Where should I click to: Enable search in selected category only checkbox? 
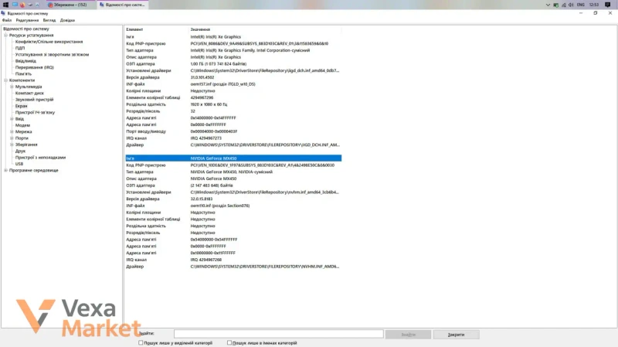(141, 342)
